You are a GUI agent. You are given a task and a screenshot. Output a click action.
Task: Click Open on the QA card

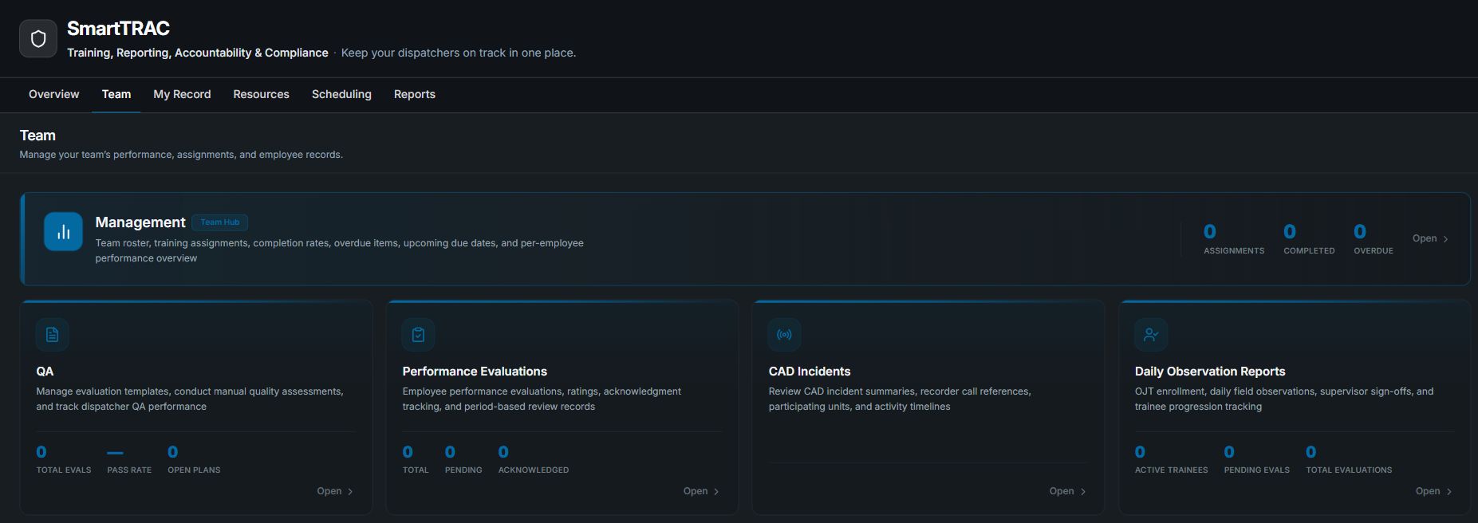click(335, 491)
